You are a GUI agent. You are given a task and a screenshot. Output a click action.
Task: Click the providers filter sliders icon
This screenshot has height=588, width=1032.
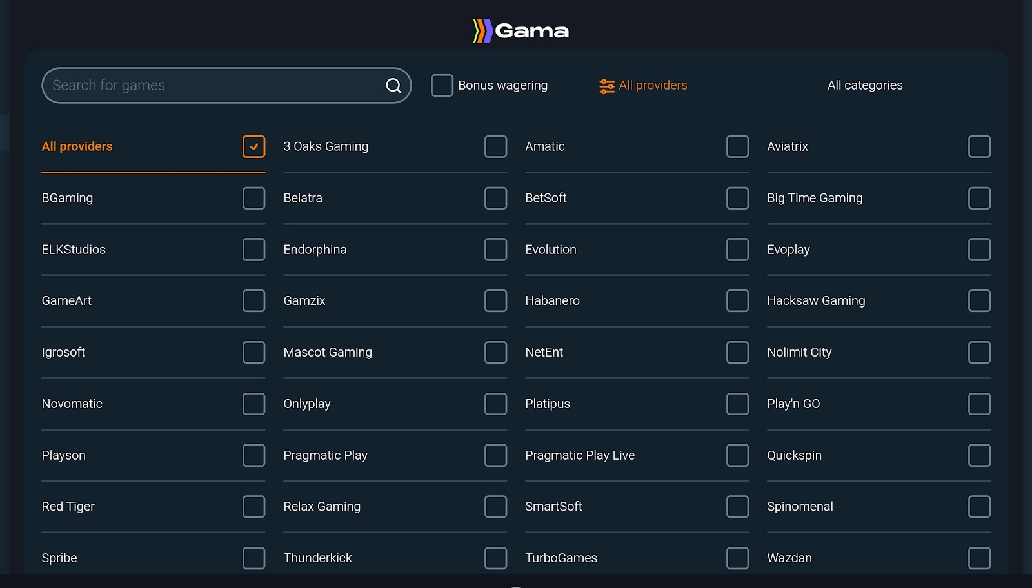[x=607, y=86]
